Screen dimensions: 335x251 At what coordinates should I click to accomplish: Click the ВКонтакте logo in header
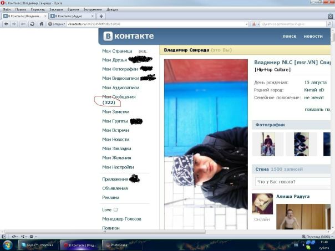point(129,36)
